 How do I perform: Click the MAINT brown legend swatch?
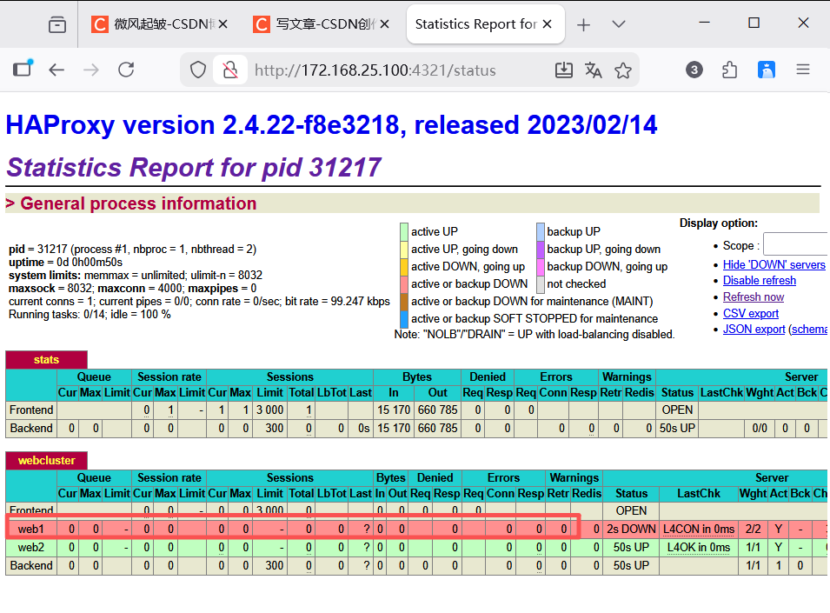(404, 301)
